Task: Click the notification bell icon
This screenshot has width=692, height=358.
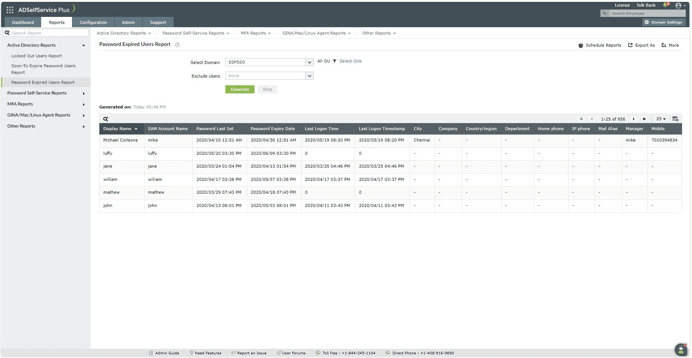Action: (666, 5)
